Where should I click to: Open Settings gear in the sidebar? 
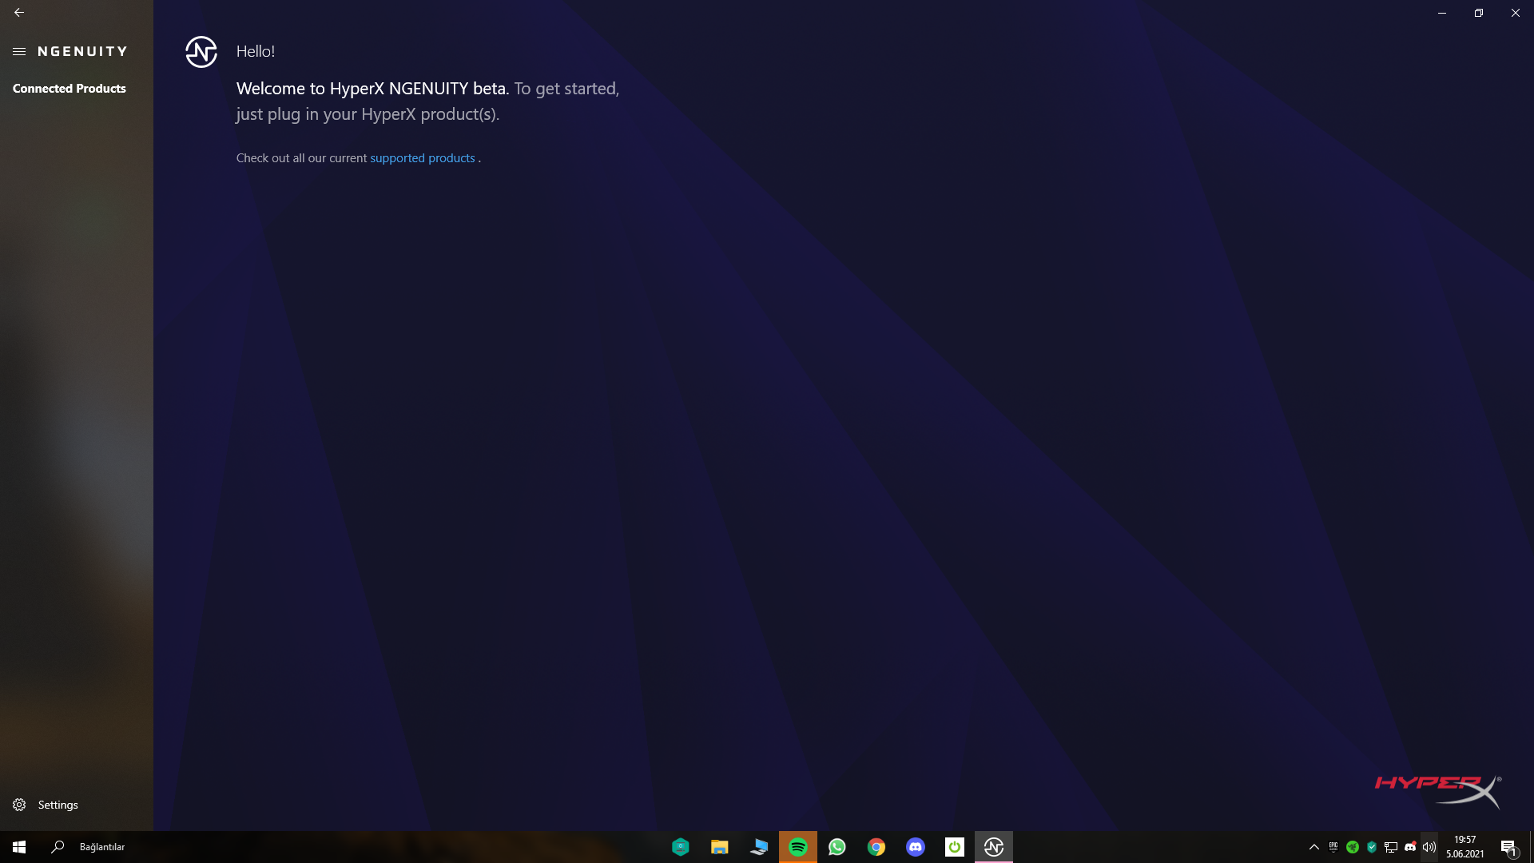pyautogui.click(x=19, y=805)
